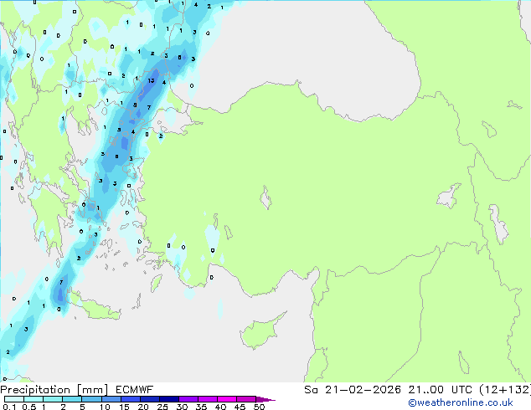This screenshot has height=410, width=531.
Task: Pick the 30–35 mm legend color
Action: pos(188,399)
